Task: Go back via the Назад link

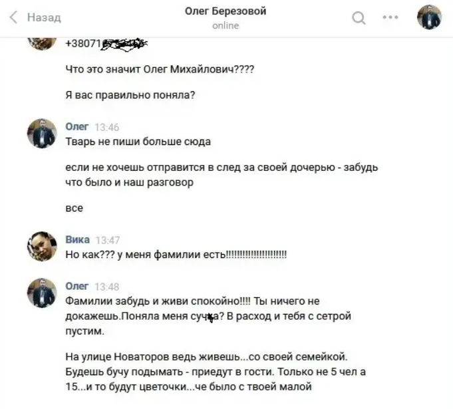Action: point(44,17)
